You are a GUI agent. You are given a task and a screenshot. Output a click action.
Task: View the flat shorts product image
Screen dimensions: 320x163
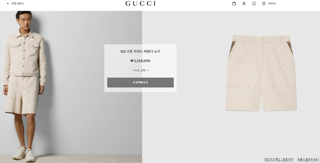click(261, 73)
